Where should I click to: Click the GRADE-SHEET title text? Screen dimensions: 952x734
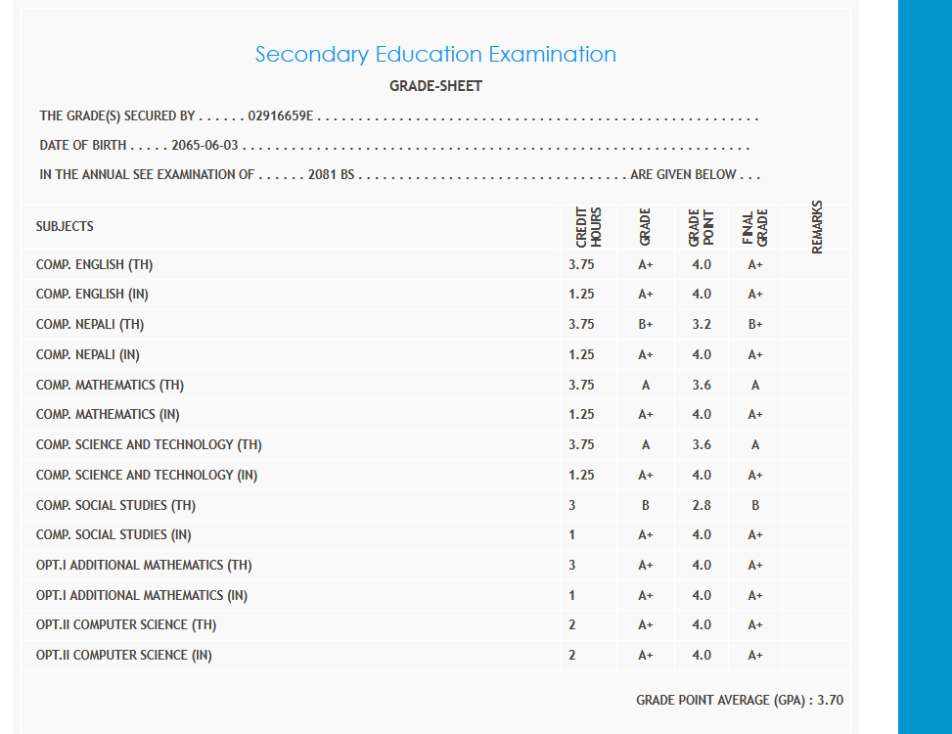click(435, 86)
